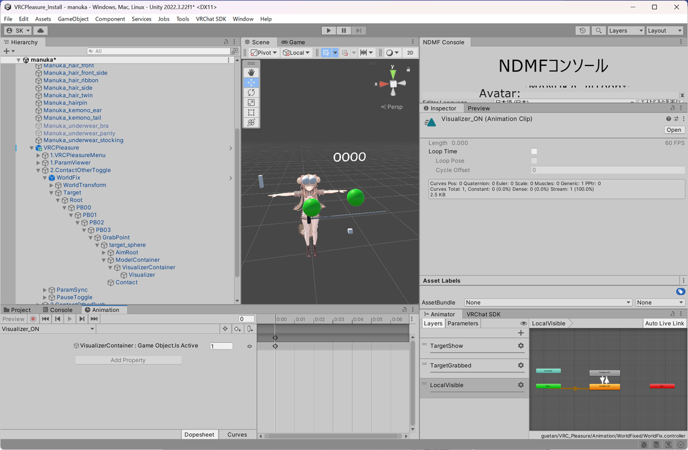688x450 pixels.
Task: Open the VRChat SDK menu
Action: [x=211, y=19]
